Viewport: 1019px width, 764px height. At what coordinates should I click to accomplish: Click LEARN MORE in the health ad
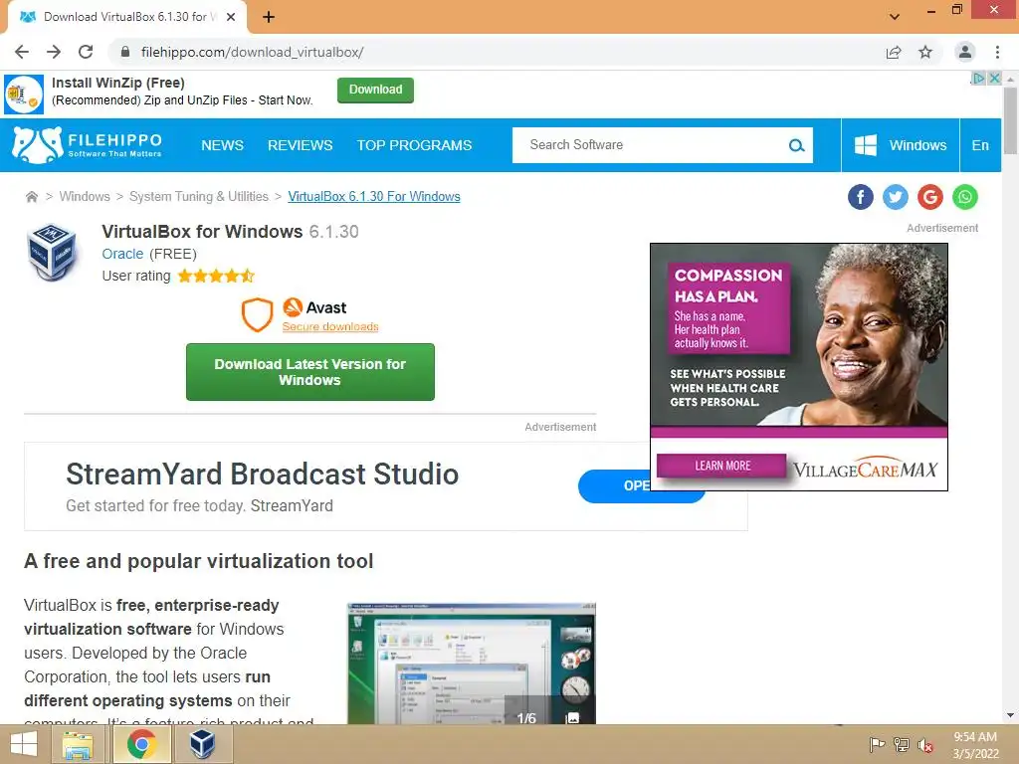tap(722, 466)
